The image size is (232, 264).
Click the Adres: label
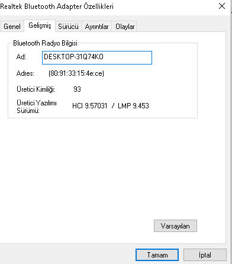(x=25, y=73)
